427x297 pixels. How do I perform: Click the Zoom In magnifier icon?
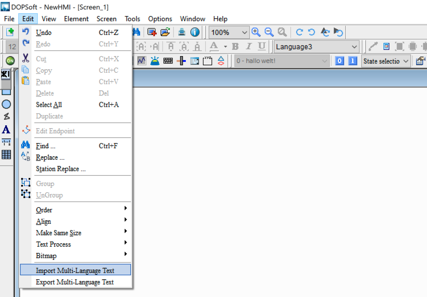click(256, 32)
